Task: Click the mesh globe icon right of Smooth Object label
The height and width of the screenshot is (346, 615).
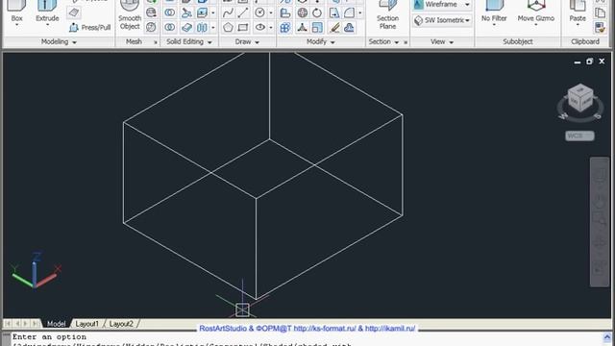Action: click(151, 12)
